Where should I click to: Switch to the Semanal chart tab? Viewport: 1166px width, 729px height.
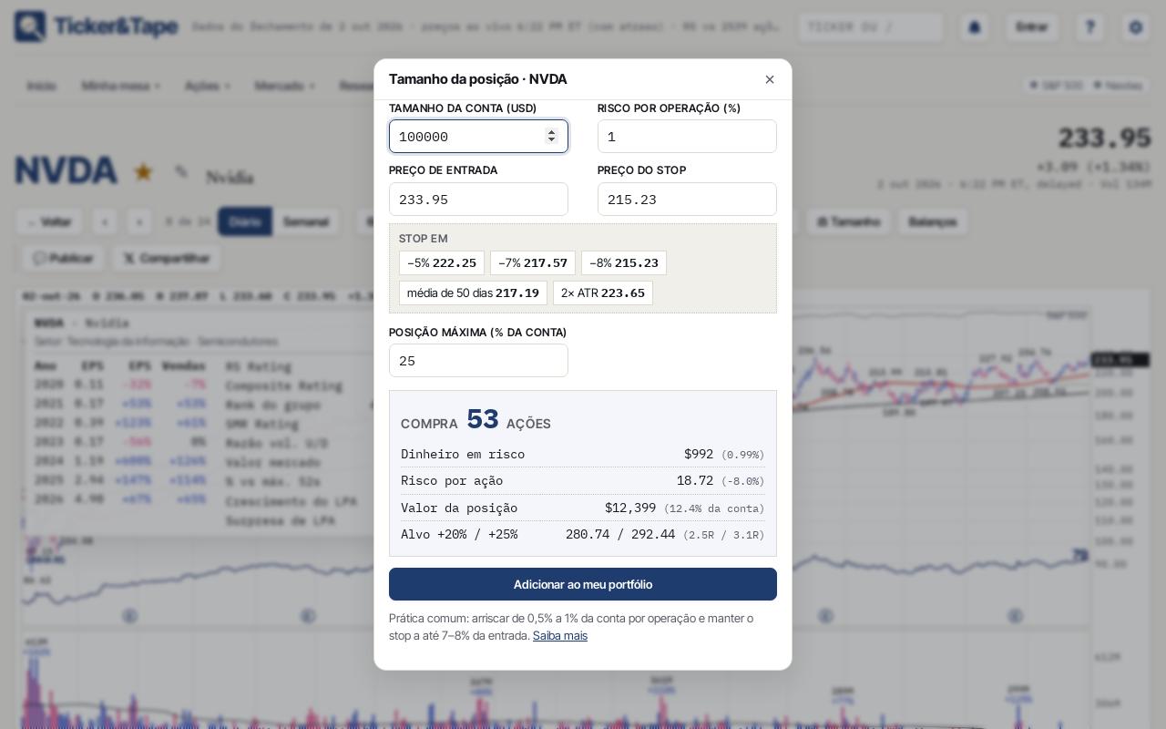(306, 221)
